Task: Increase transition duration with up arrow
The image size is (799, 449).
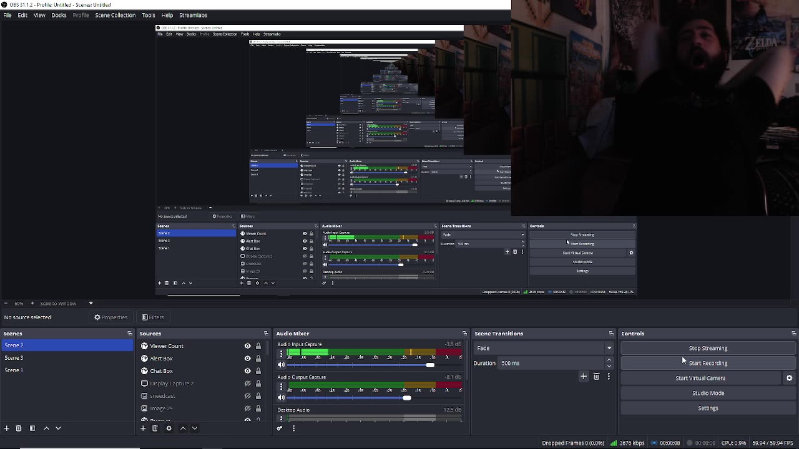Action: pos(609,360)
